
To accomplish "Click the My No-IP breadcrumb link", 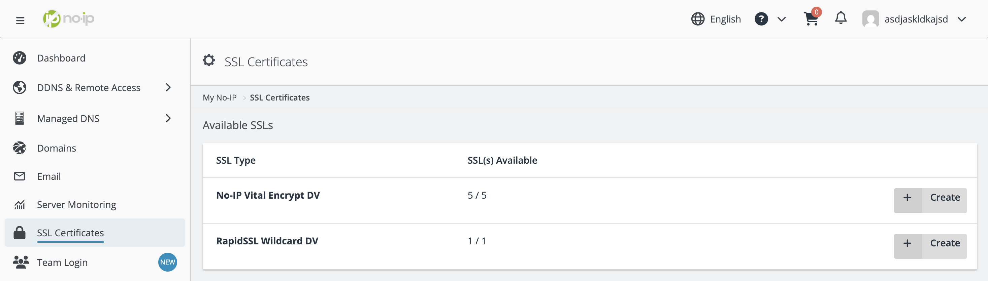I will 219,97.
